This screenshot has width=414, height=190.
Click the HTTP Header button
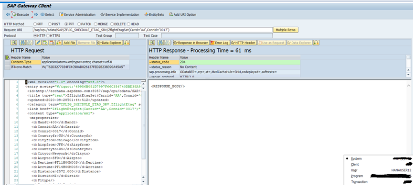tap(244, 43)
